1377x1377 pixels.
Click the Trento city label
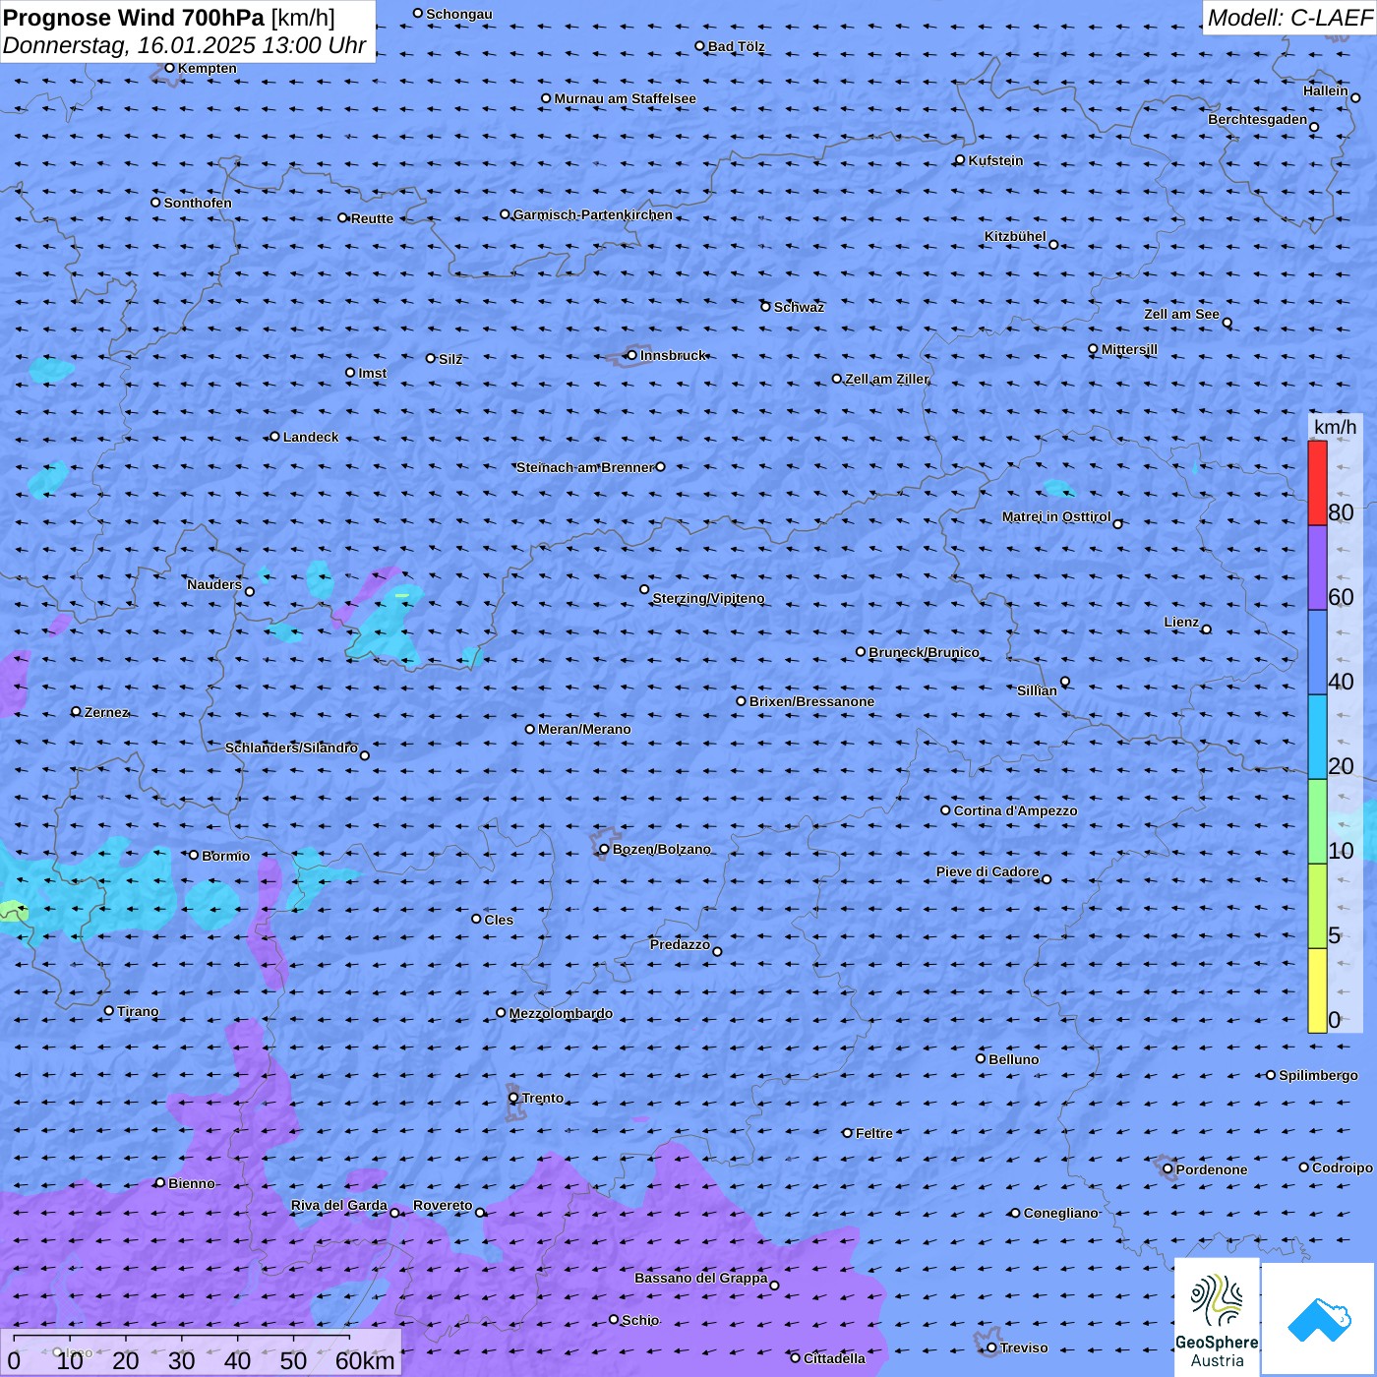(x=543, y=1098)
